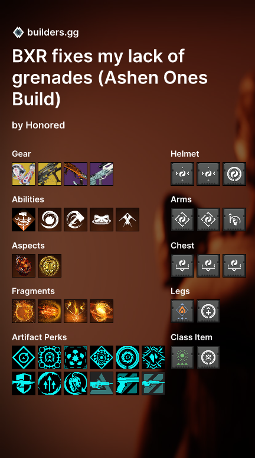Image resolution: width=255 pixels, height=458 pixels.
Task: Click the flame Legs mod icon
Action: 182,311
